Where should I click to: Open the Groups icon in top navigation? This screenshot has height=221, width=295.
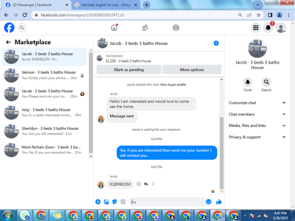click(x=176, y=28)
